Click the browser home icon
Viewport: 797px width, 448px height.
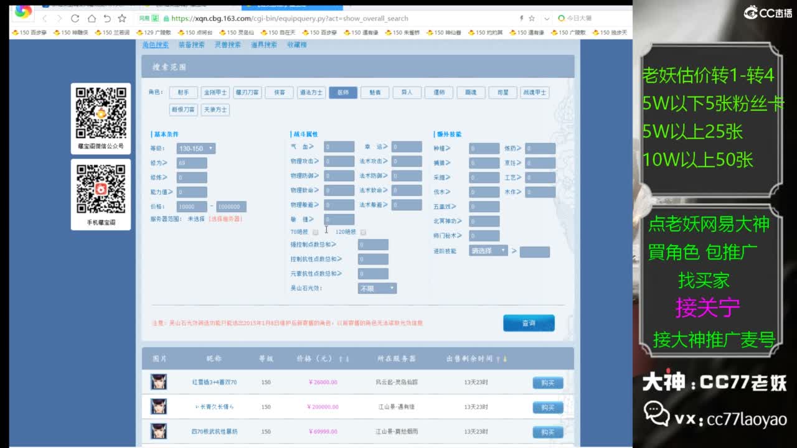tap(92, 19)
